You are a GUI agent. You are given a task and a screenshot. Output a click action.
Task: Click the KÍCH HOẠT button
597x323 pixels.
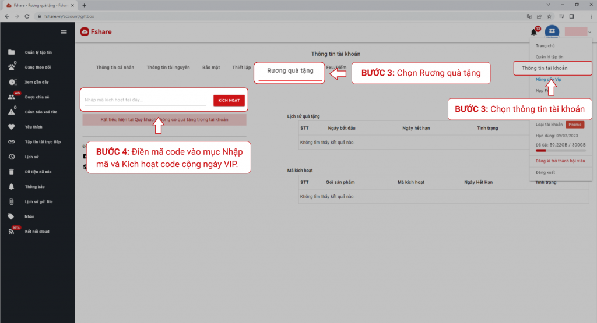click(229, 100)
